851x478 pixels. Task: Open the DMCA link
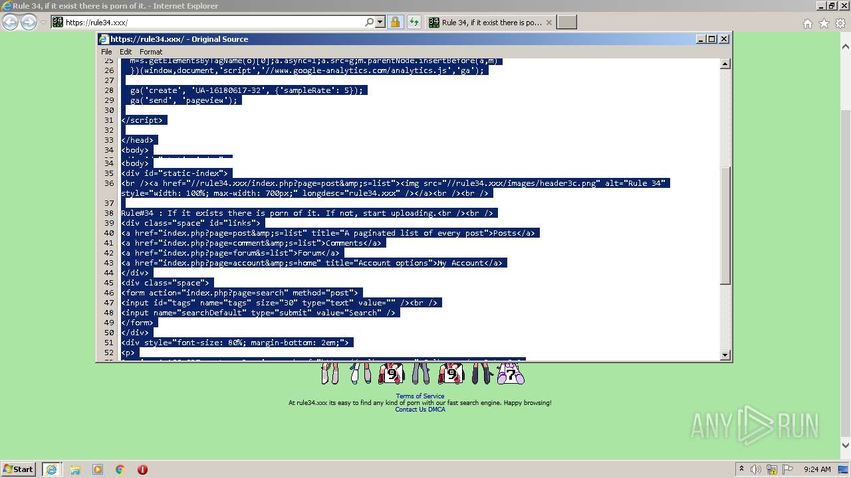pyautogui.click(x=437, y=410)
